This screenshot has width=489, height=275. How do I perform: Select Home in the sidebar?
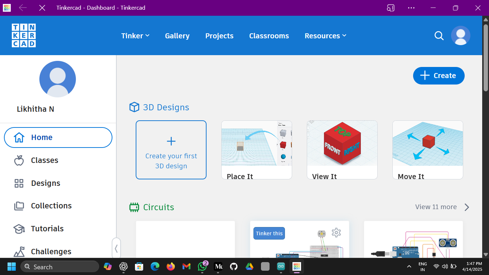[58, 137]
